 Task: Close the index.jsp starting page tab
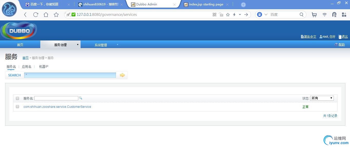point(227,5)
